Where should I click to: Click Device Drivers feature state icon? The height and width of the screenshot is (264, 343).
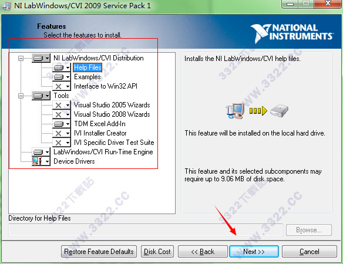pos(41,161)
